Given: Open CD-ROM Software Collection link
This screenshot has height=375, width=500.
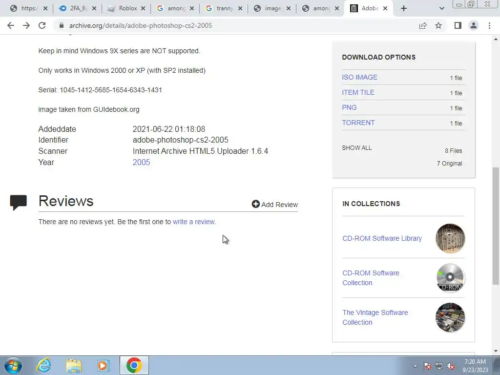Looking at the screenshot, I should tap(371, 278).
